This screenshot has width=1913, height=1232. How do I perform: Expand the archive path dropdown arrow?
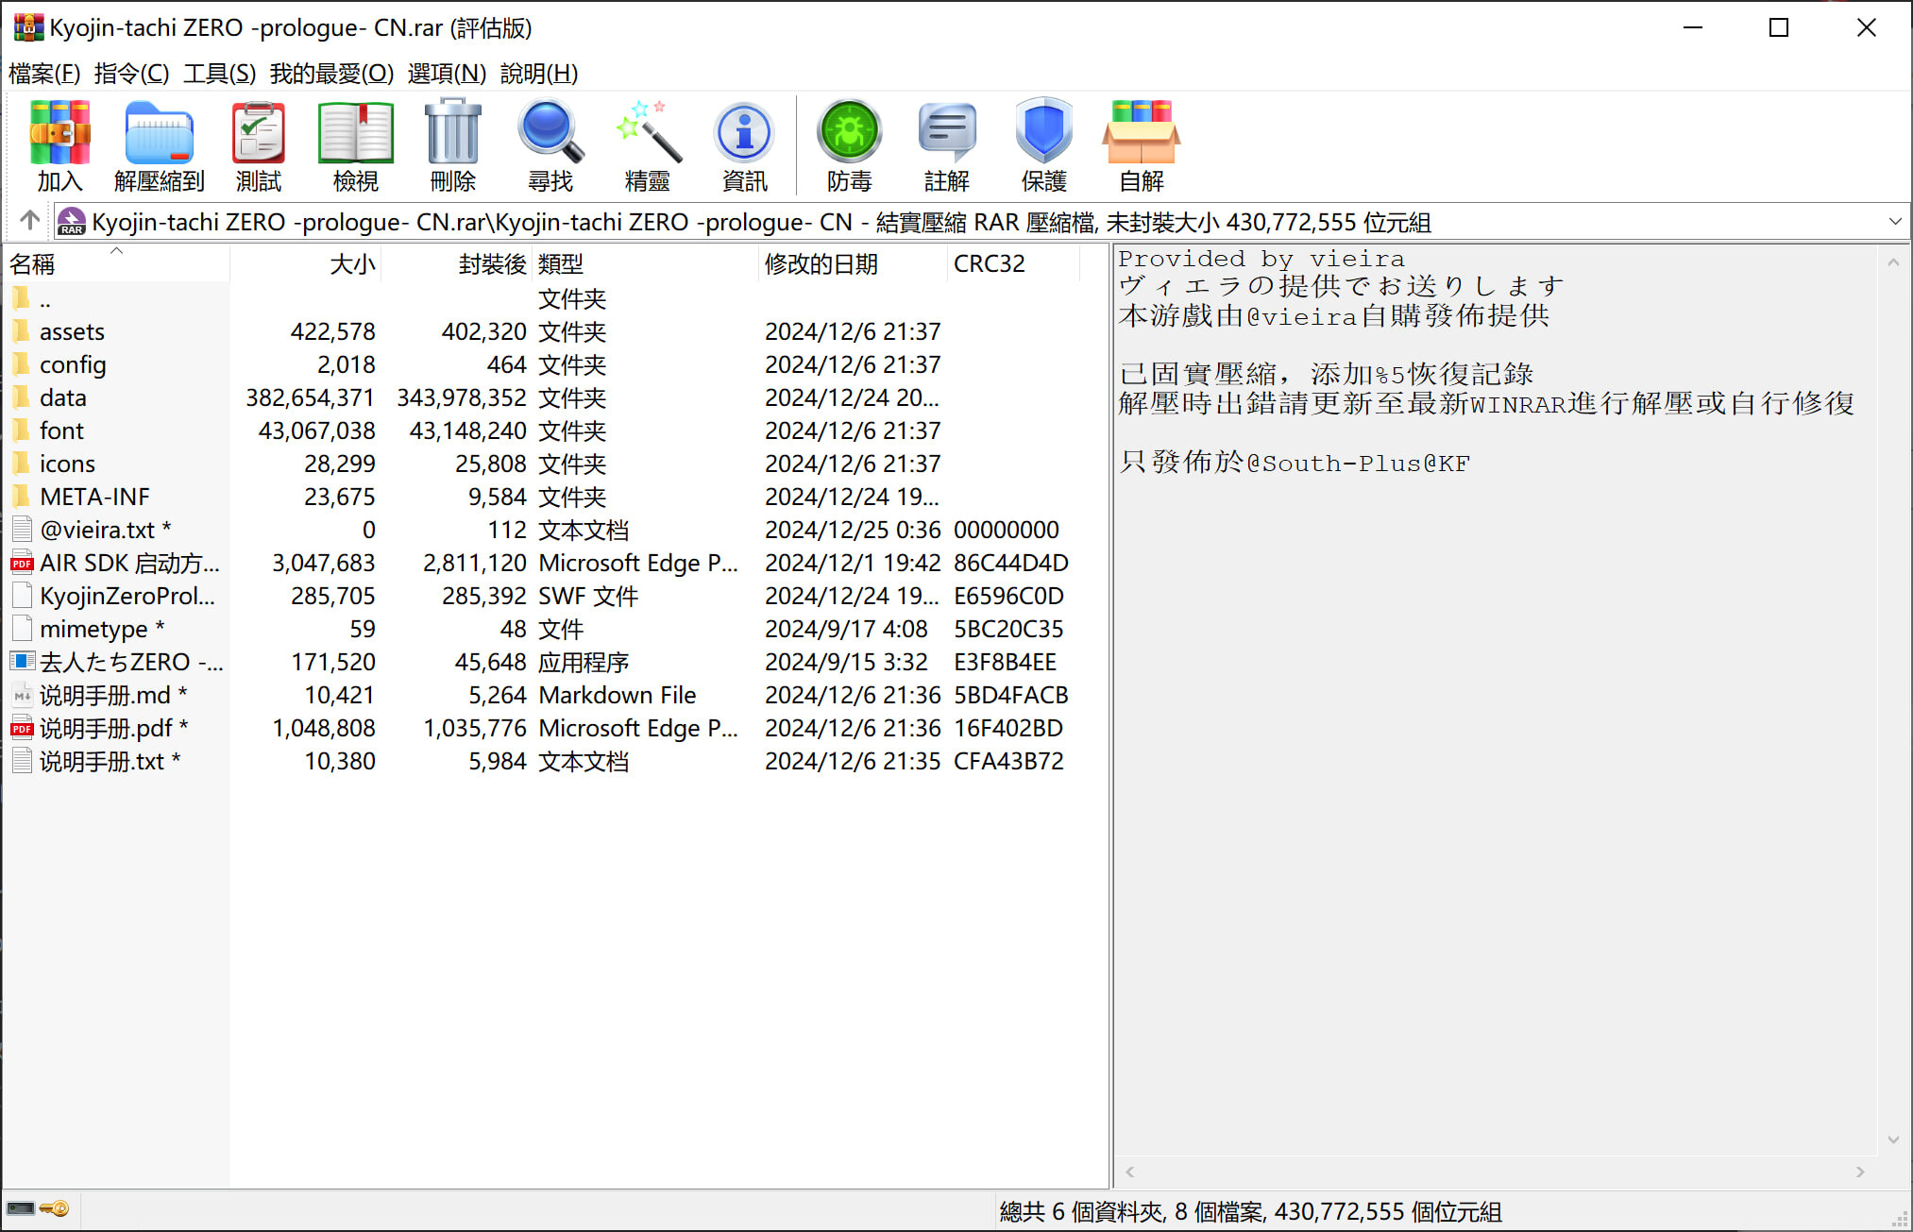(1894, 222)
